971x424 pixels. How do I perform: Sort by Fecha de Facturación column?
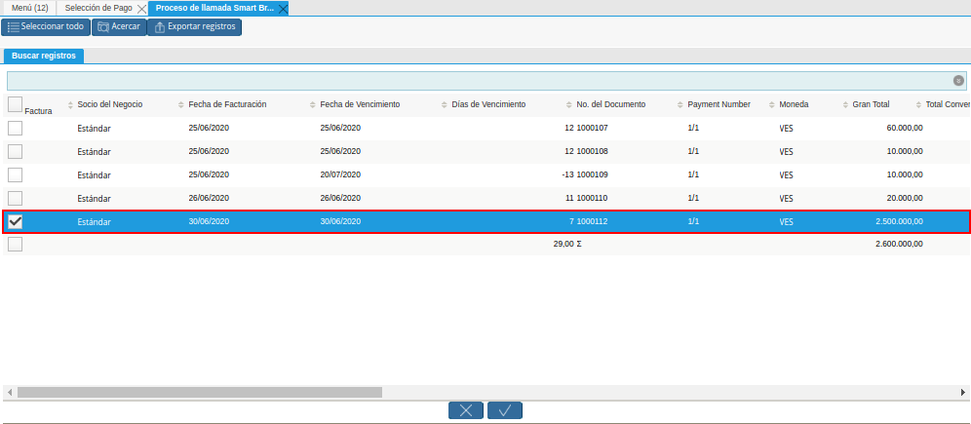(227, 104)
